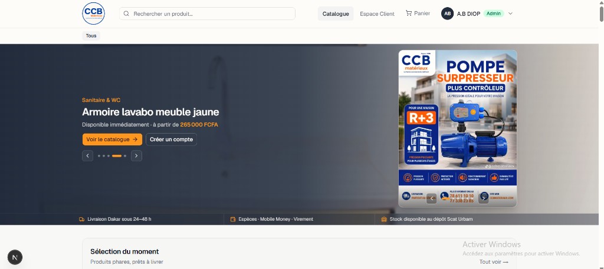Select the third carousel dot
The image size is (604, 269).
(109, 156)
